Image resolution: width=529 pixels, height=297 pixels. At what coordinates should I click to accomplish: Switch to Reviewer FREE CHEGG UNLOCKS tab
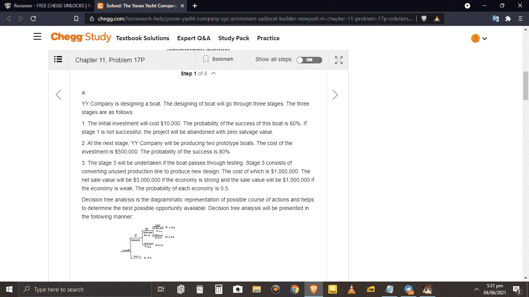(x=48, y=6)
